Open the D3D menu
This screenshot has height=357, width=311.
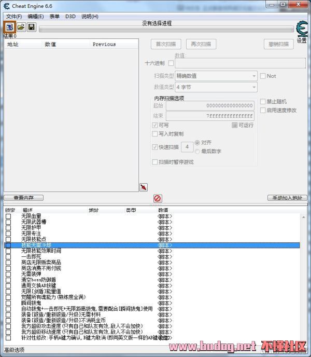70,17
